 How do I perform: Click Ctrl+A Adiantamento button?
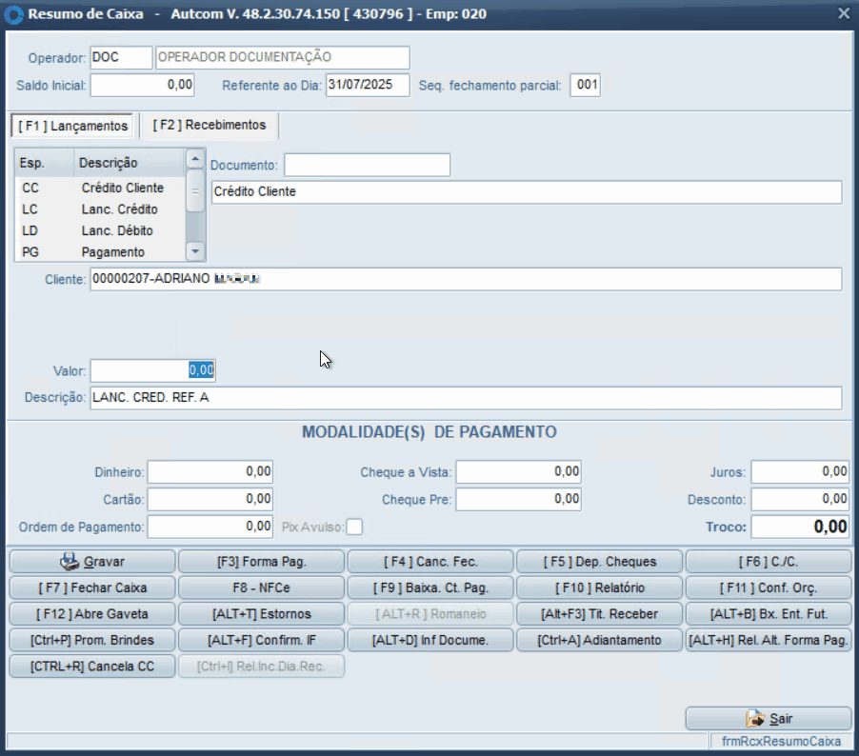tap(600, 641)
